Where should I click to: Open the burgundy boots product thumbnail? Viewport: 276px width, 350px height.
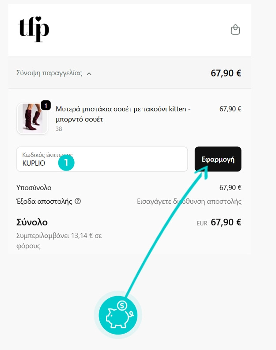(32, 118)
